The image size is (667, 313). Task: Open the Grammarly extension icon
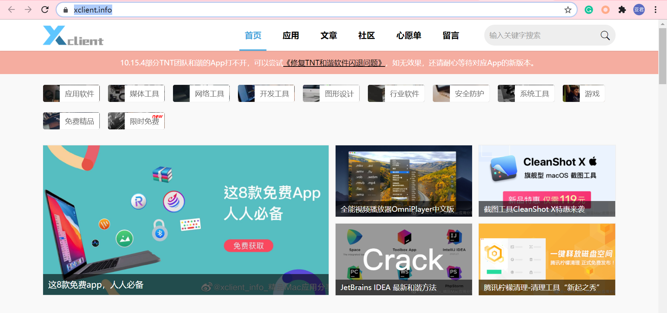pos(588,9)
